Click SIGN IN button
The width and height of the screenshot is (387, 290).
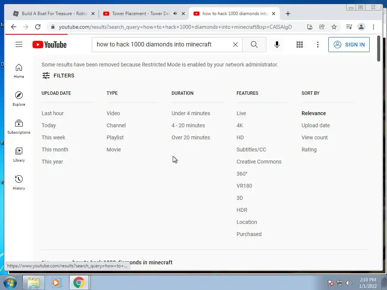[349, 45]
